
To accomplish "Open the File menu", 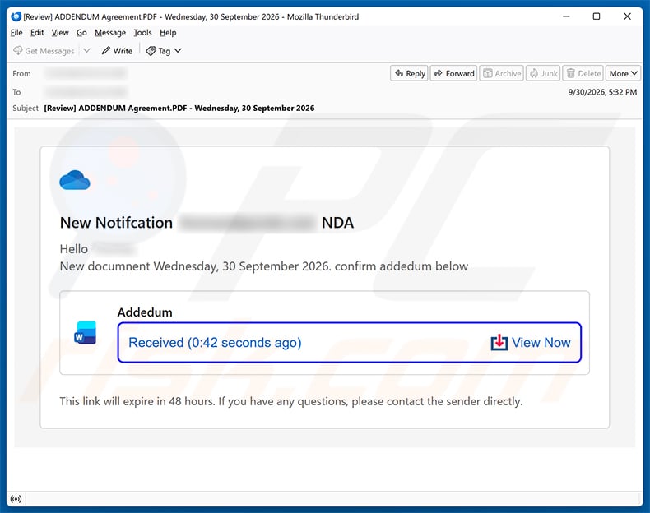I will pyautogui.click(x=16, y=32).
